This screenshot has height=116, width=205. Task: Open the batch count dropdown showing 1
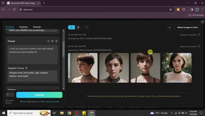click(x=10, y=94)
